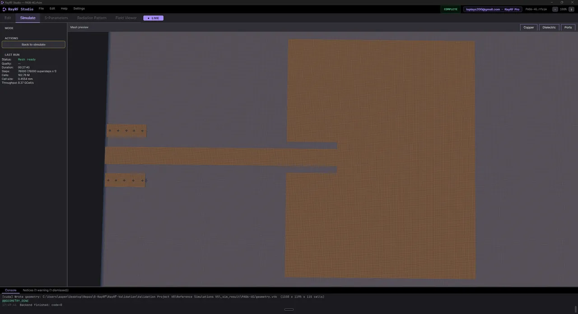Click the Cells value 182.78 M
The height and width of the screenshot is (314, 578).
(23, 75)
